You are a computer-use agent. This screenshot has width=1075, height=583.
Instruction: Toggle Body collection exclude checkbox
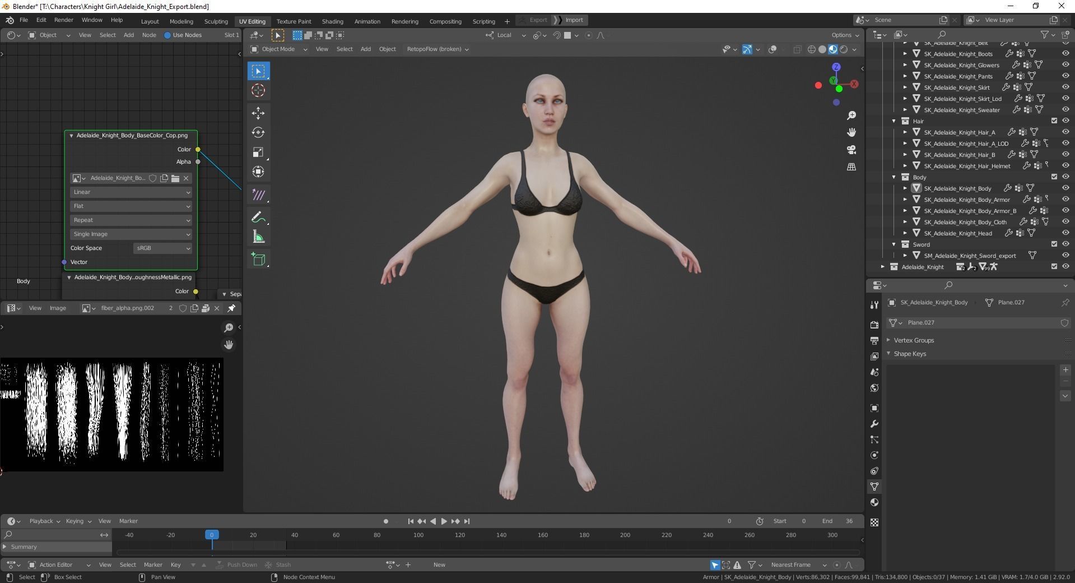(1054, 177)
